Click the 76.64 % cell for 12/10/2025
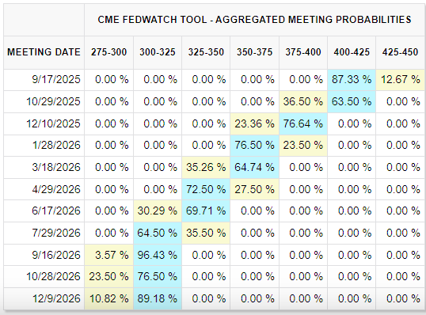The width and height of the screenshot is (426, 315). click(303, 123)
